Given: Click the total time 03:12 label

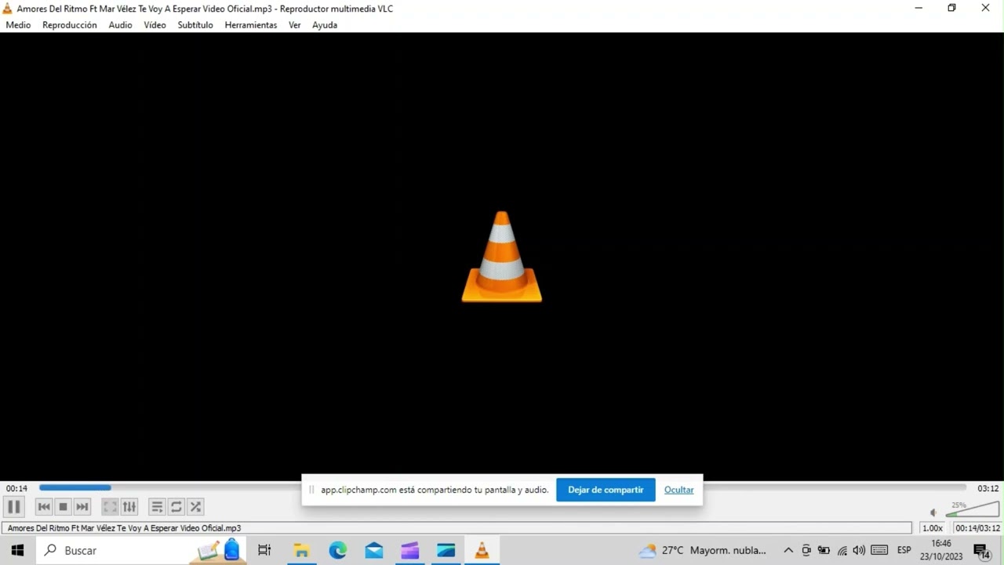Looking at the screenshot, I should (988, 488).
